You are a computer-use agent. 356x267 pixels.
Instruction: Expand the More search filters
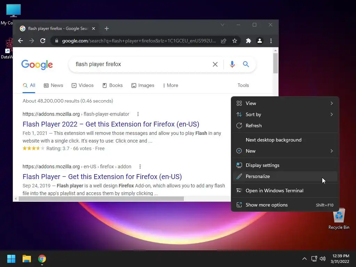point(170,86)
